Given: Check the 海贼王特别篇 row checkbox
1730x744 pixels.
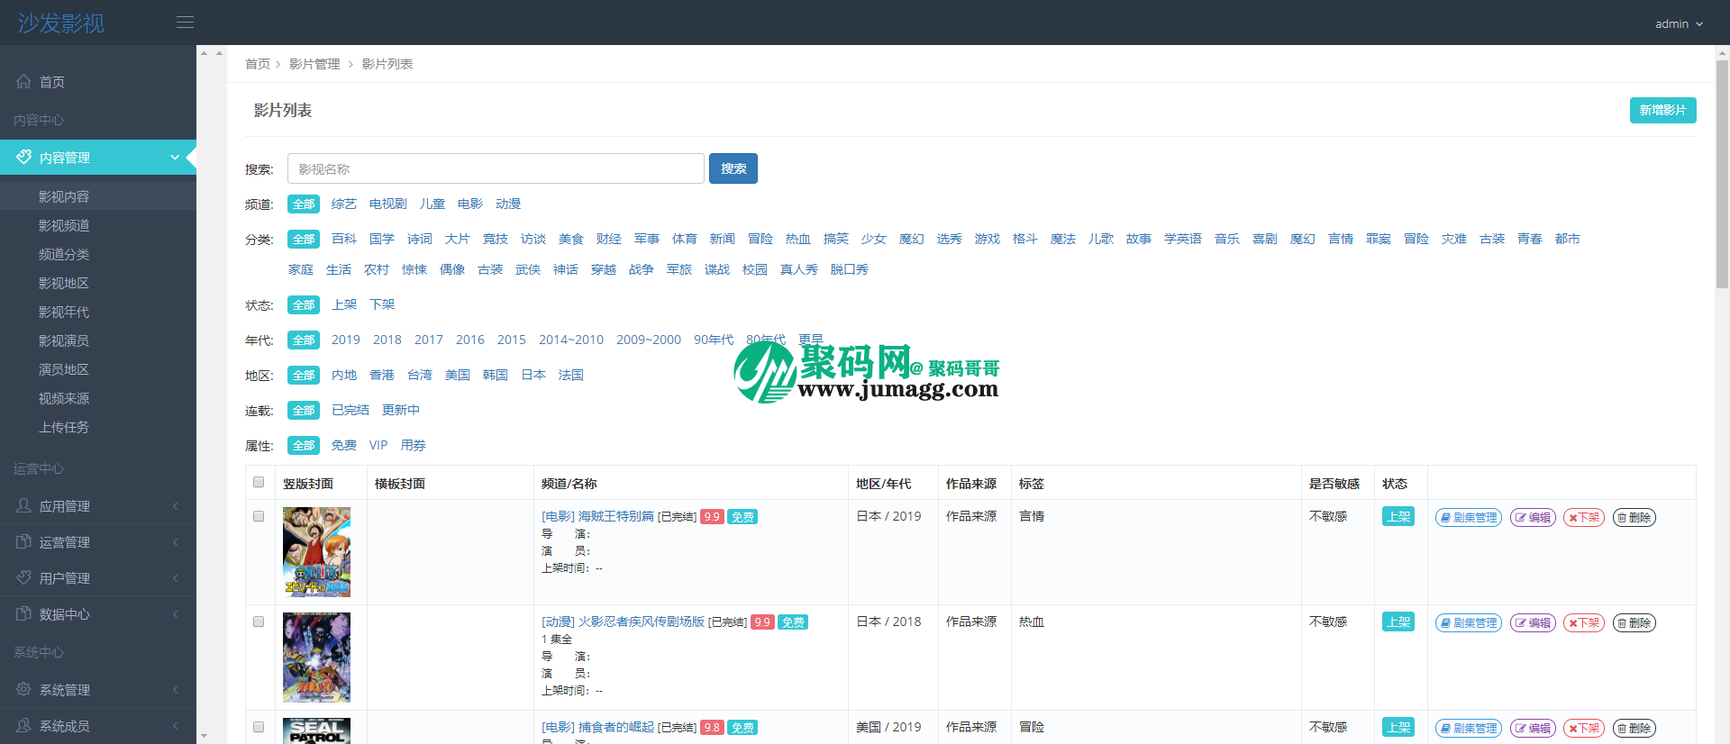Looking at the screenshot, I should 259,517.
